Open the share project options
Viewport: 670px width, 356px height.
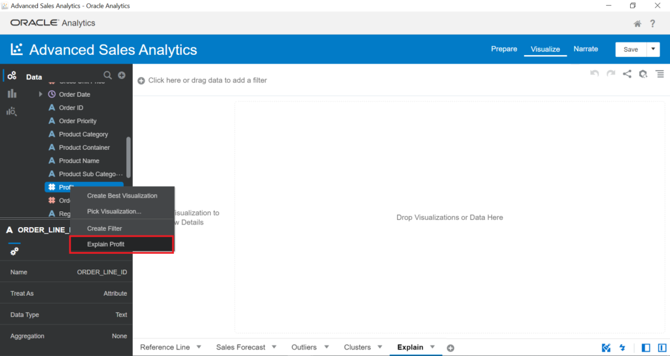[x=627, y=74]
